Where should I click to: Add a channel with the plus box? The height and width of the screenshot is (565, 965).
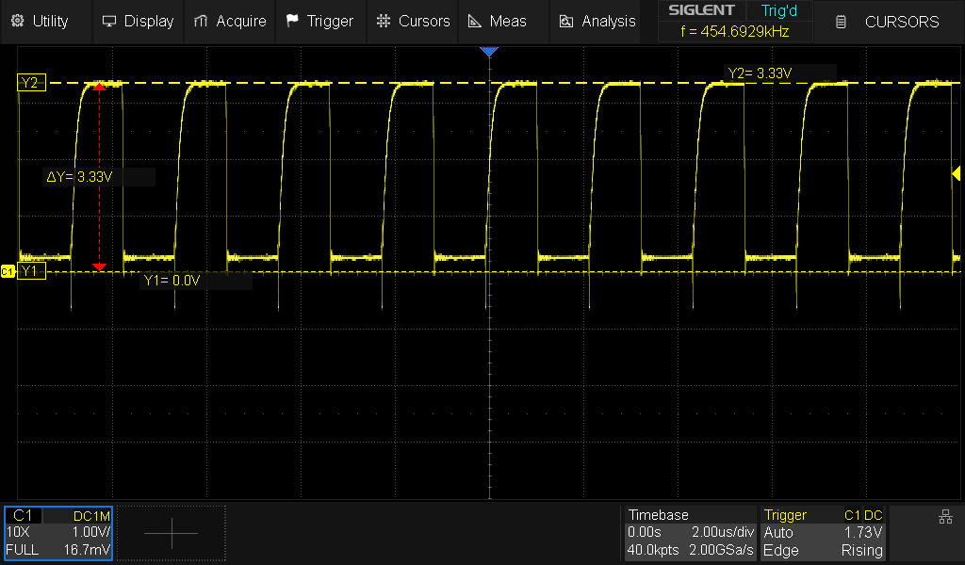pyautogui.click(x=171, y=533)
